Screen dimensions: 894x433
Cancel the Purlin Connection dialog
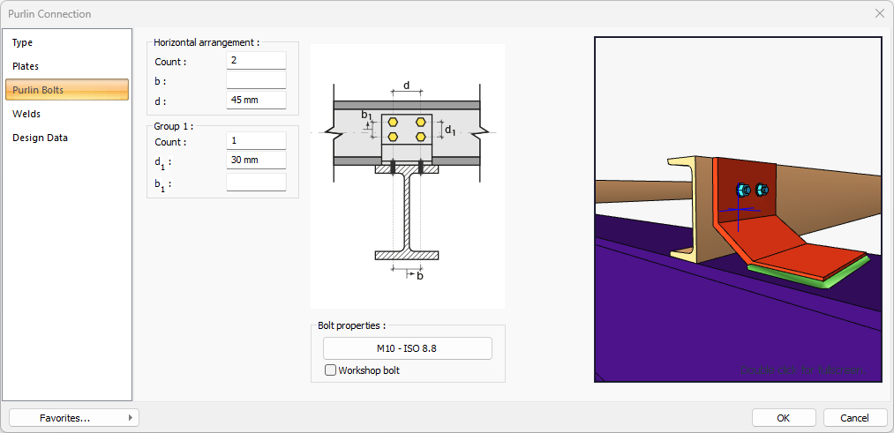click(x=854, y=418)
